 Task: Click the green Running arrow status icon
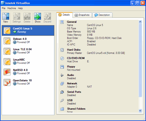15,32
